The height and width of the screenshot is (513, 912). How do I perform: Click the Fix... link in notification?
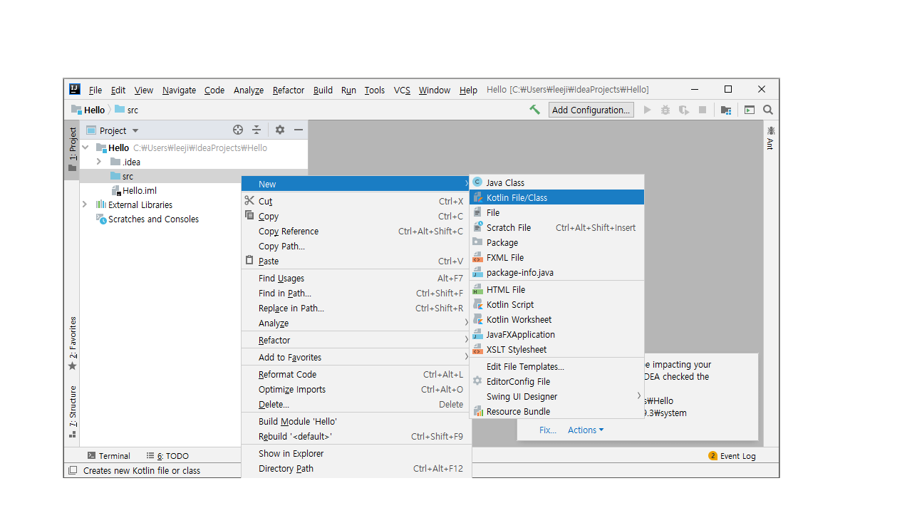click(547, 430)
